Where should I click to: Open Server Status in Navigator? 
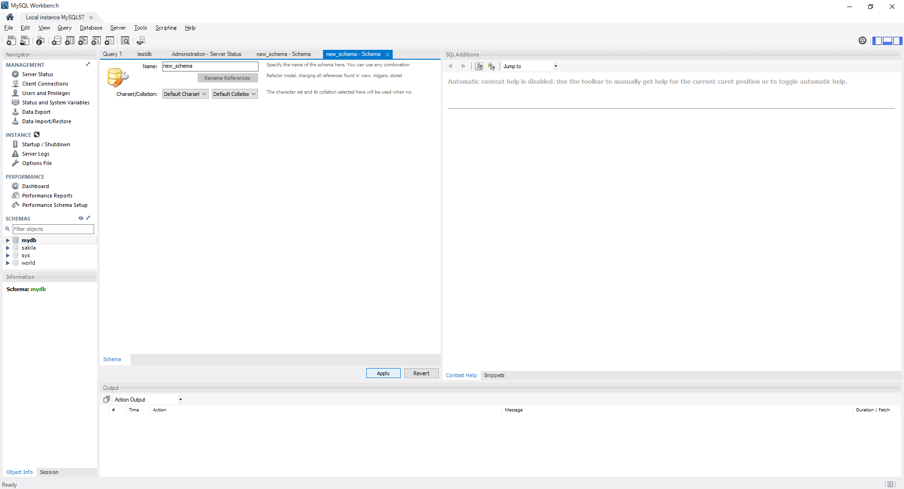coord(37,74)
